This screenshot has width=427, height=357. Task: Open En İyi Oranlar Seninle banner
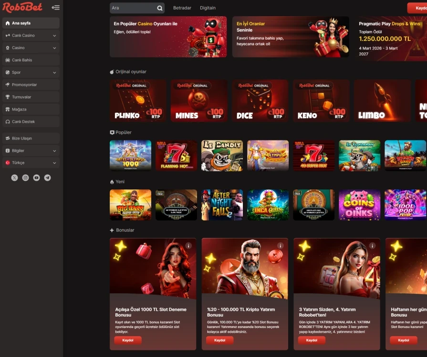(x=291, y=37)
